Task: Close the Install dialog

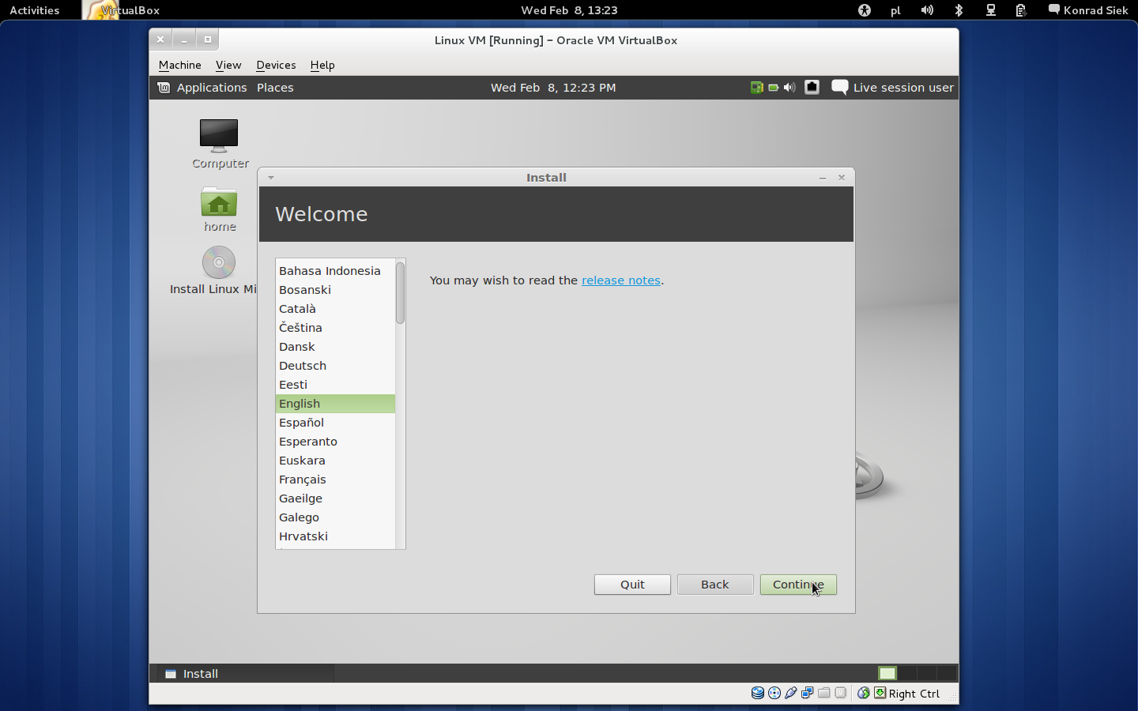Action: pyautogui.click(x=842, y=178)
